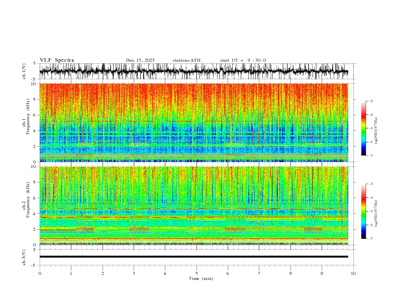This screenshot has width=398, height=307.
Task: Click time-axis tick label "10"
Action: click(353, 273)
